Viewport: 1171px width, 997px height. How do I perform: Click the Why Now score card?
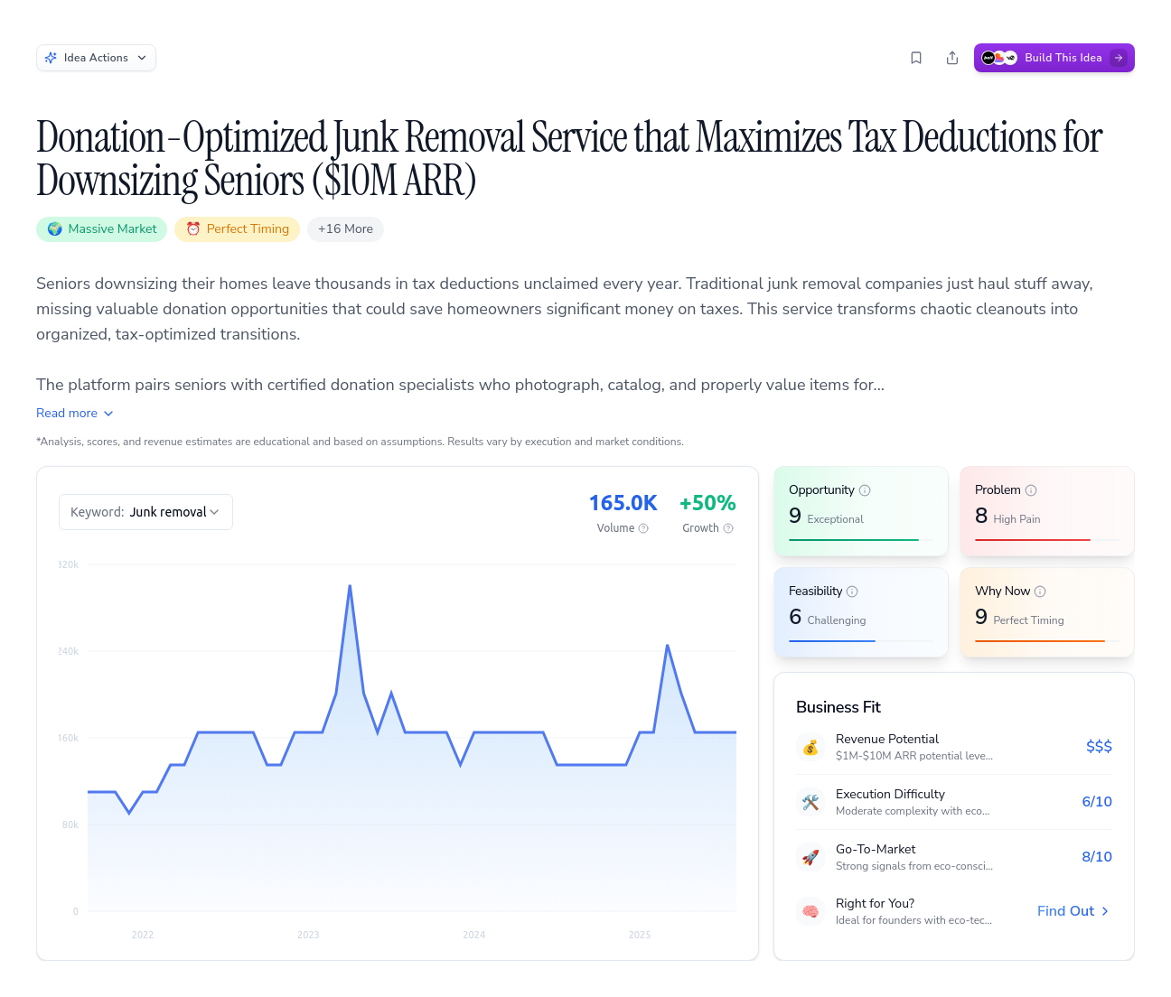pyautogui.click(x=1047, y=612)
